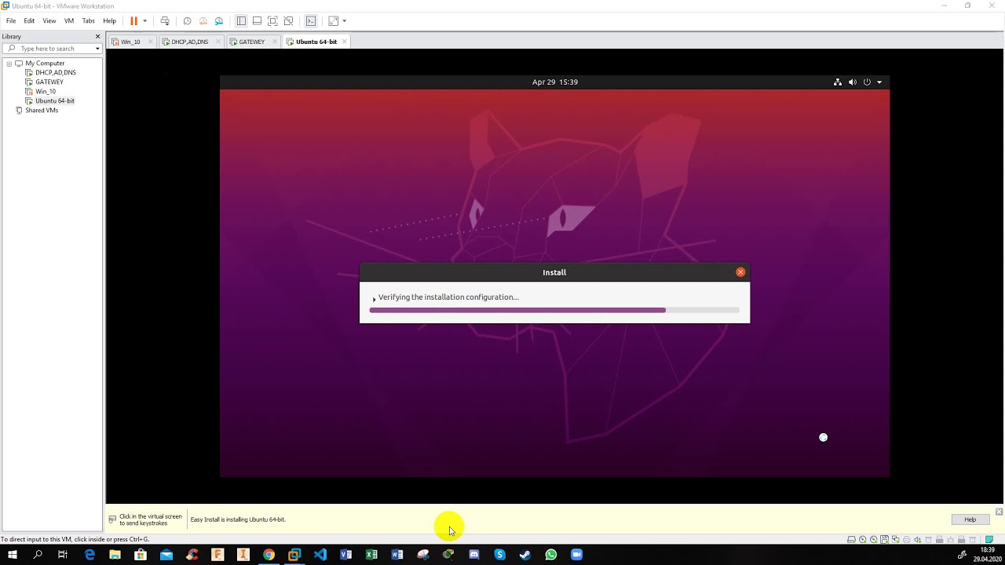The height and width of the screenshot is (565, 1005).
Task: Click the printer device status icon
Action: pos(906,539)
